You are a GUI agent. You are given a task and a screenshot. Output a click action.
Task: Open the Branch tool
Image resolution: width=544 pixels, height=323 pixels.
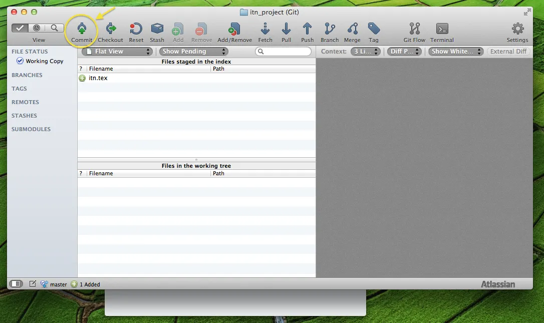click(330, 29)
